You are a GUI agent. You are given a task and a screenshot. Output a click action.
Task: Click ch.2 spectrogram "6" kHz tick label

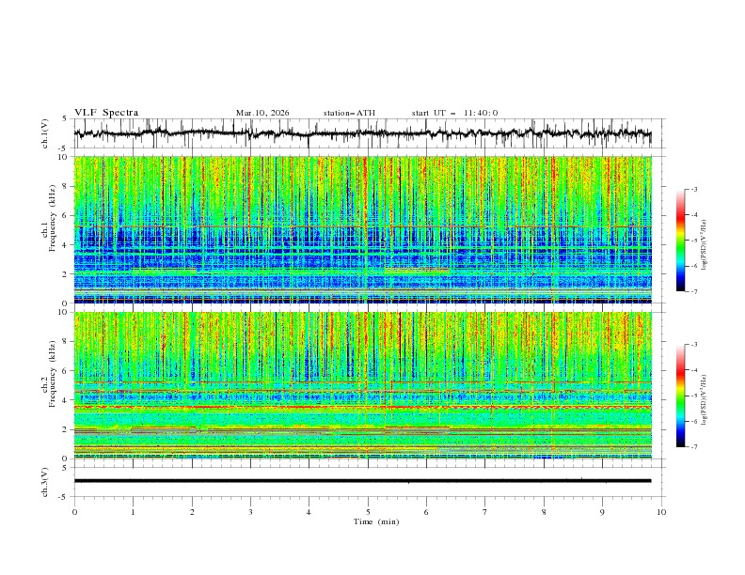66,371
